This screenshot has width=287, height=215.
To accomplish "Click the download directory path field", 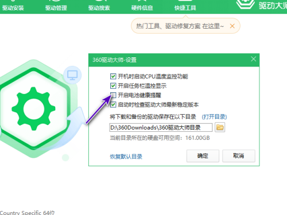I will [161, 127].
